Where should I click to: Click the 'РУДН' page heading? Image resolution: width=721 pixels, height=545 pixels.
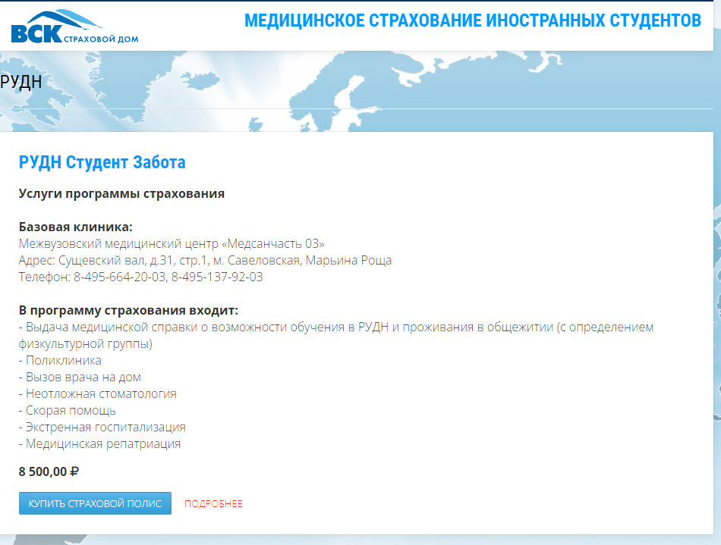[21, 82]
